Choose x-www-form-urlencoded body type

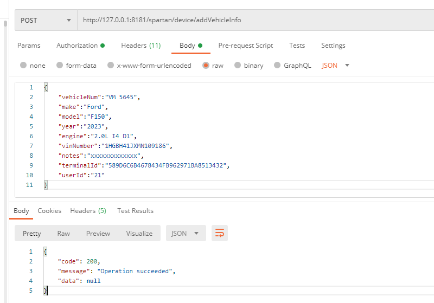111,66
